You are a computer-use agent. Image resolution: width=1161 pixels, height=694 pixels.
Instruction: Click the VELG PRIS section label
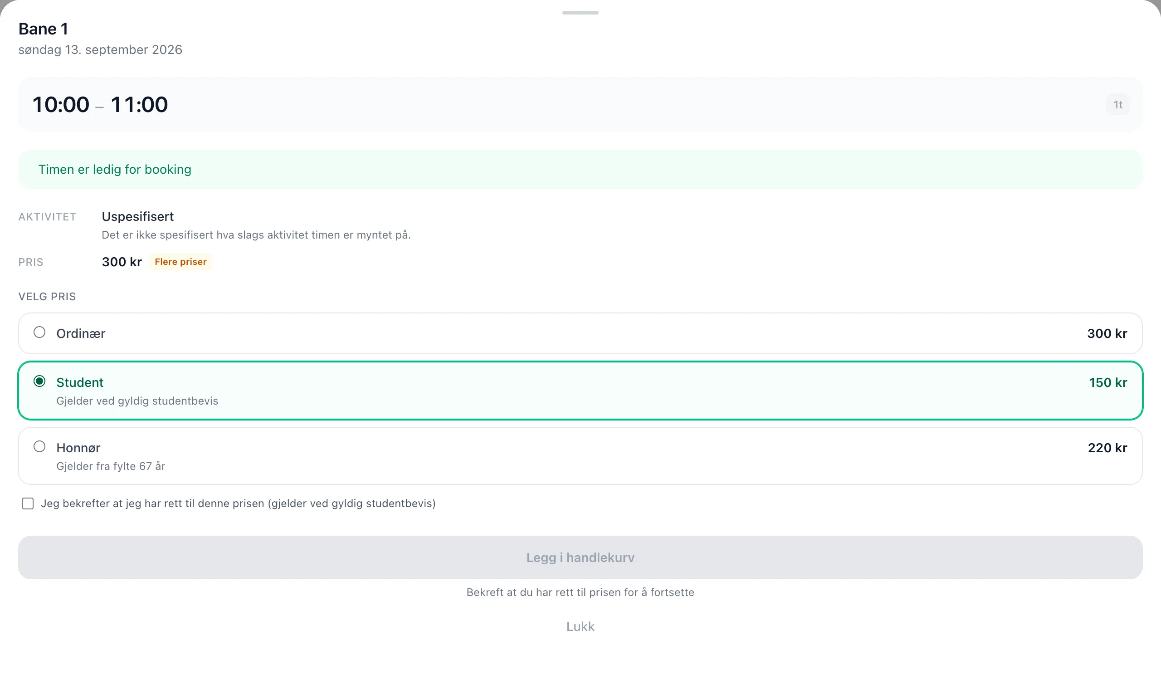coord(47,297)
